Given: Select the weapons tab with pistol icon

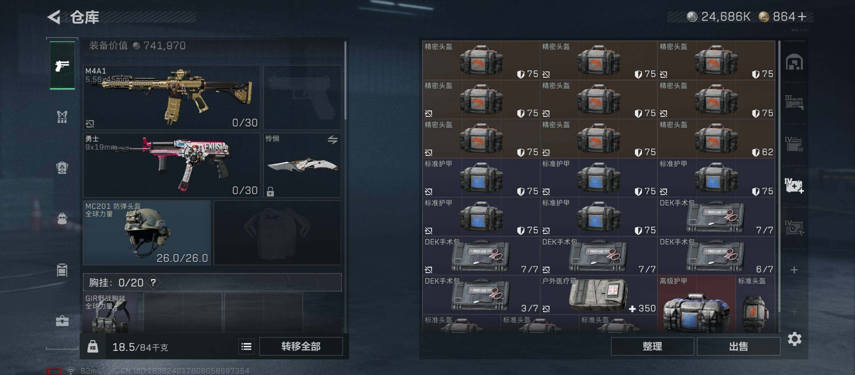Looking at the screenshot, I should click(x=62, y=65).
